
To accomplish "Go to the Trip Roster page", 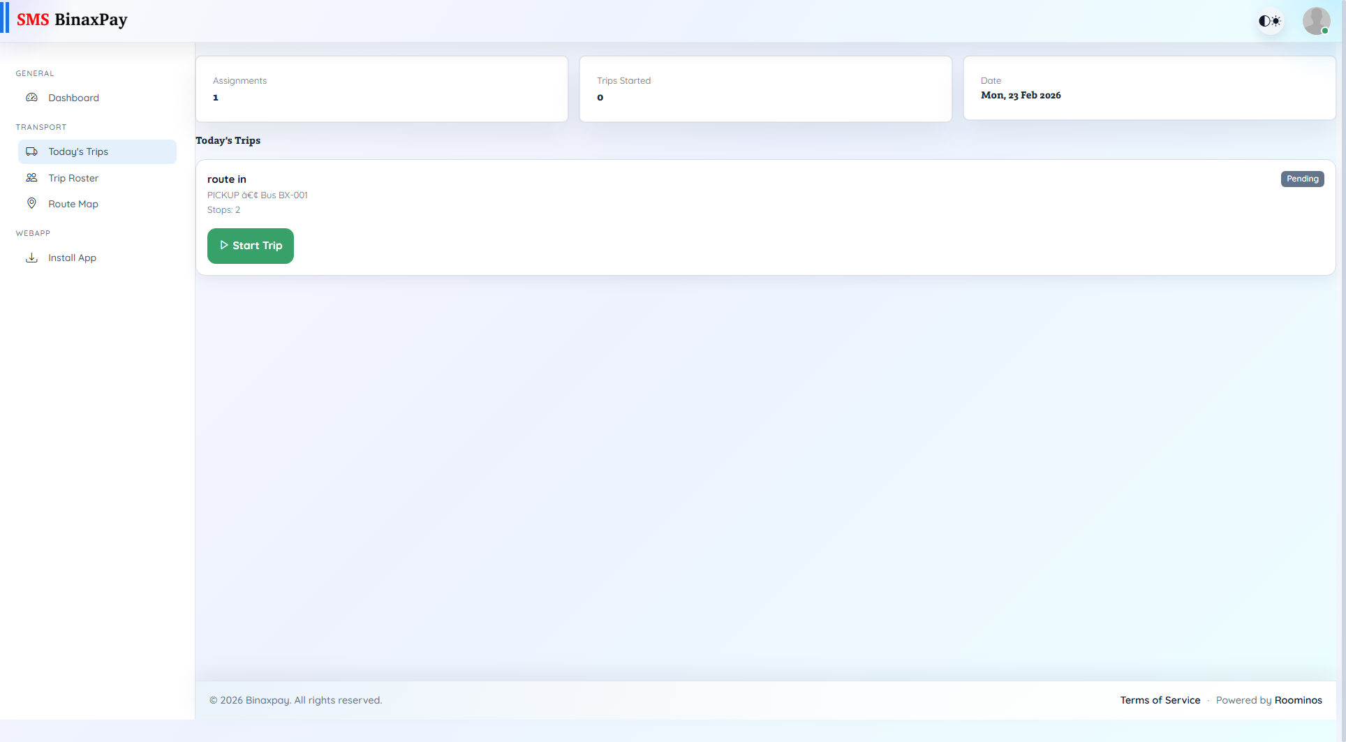I will point(73,178).
